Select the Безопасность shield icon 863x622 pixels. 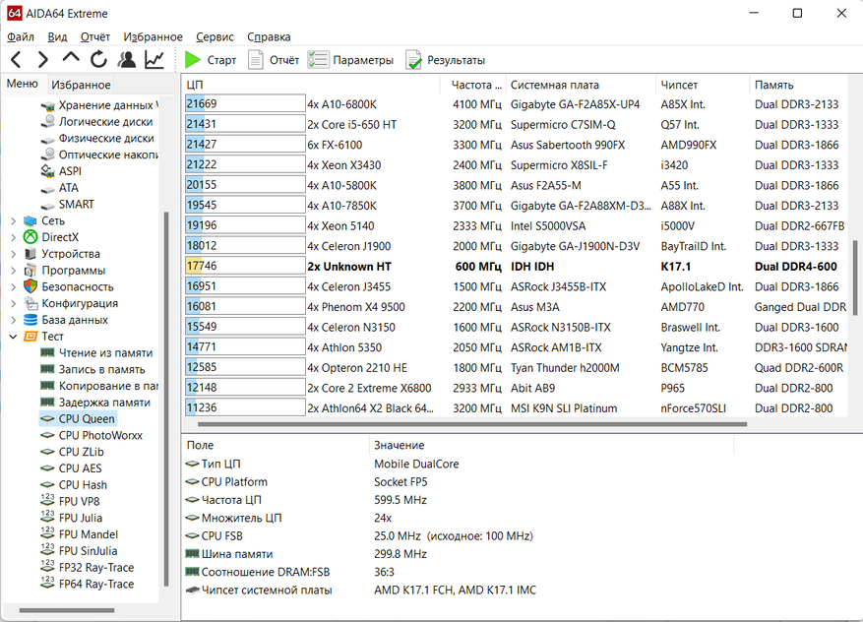[31, 286]
